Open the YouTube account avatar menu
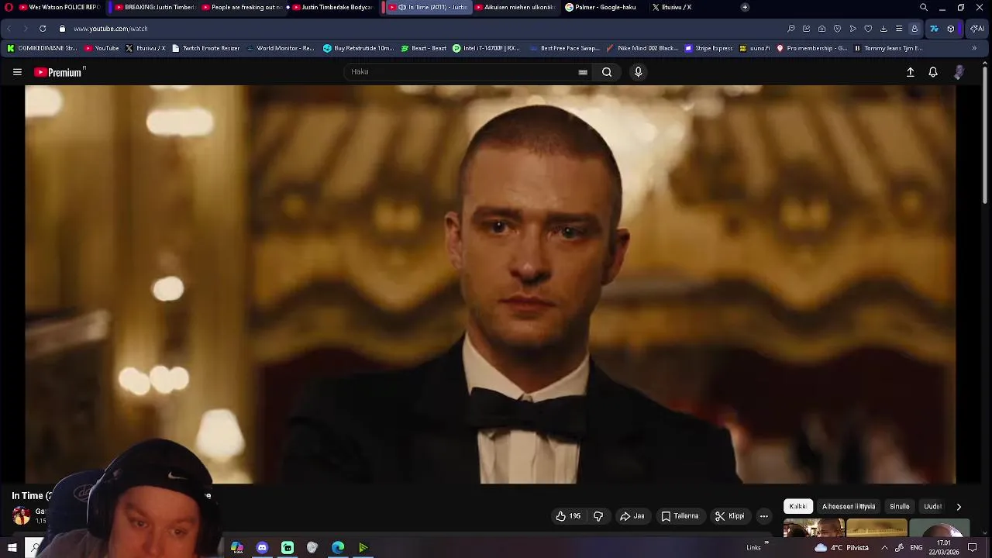Screen dimensions: 992x558 (959, 72)
